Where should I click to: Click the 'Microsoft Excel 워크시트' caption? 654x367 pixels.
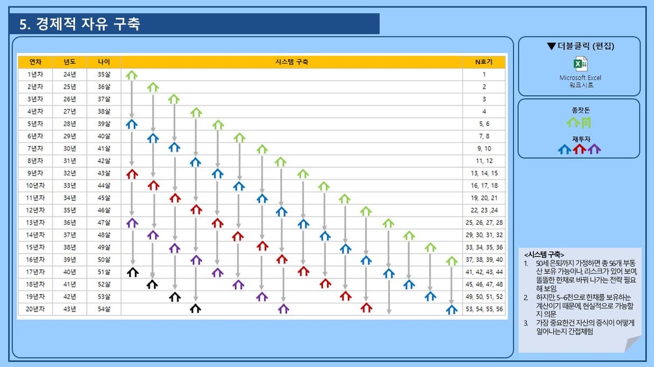tap(580, 82)
